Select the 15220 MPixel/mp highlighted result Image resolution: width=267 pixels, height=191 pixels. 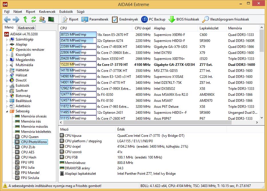point(78,64)
